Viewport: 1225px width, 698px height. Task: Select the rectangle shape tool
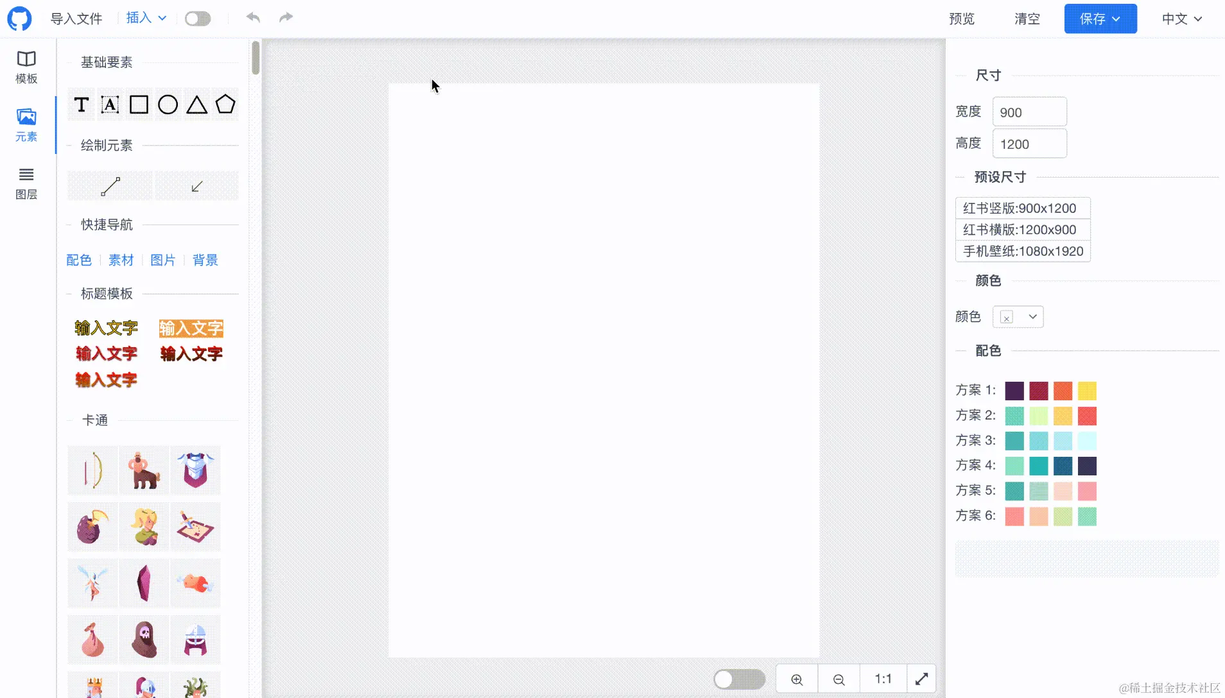pos(138,104)
